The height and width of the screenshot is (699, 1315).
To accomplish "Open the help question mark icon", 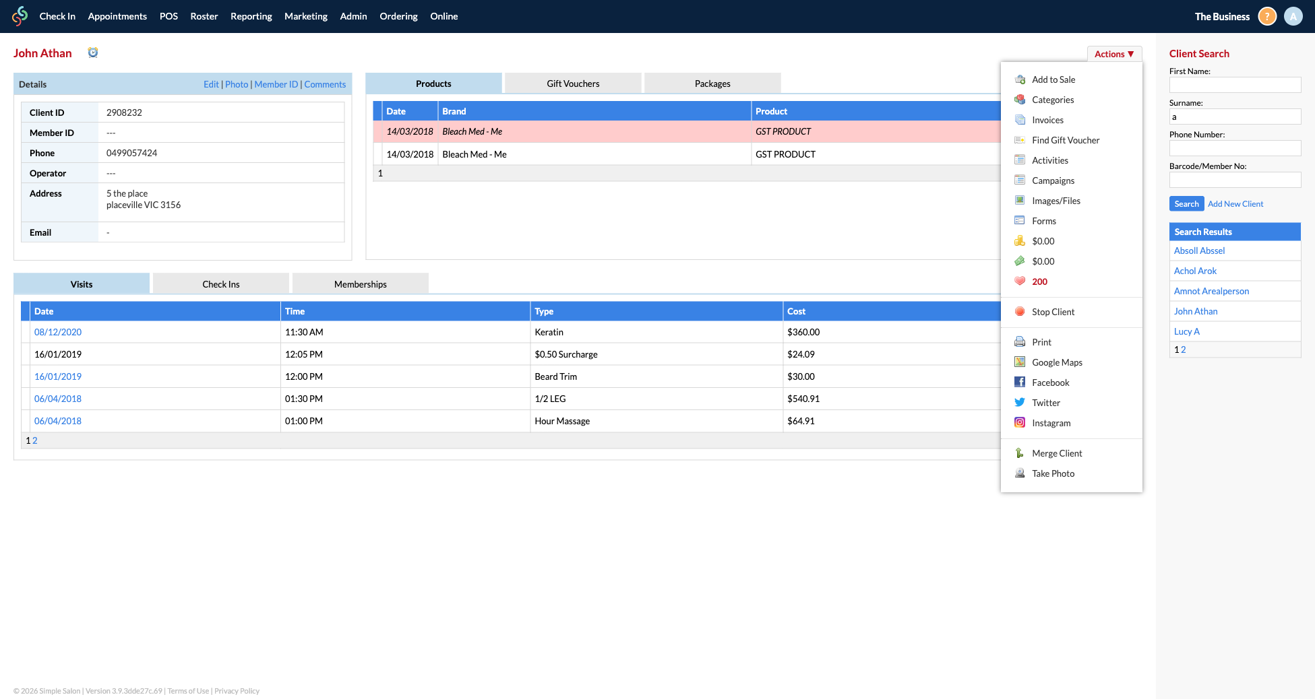I will click(x=1267, y=15).
